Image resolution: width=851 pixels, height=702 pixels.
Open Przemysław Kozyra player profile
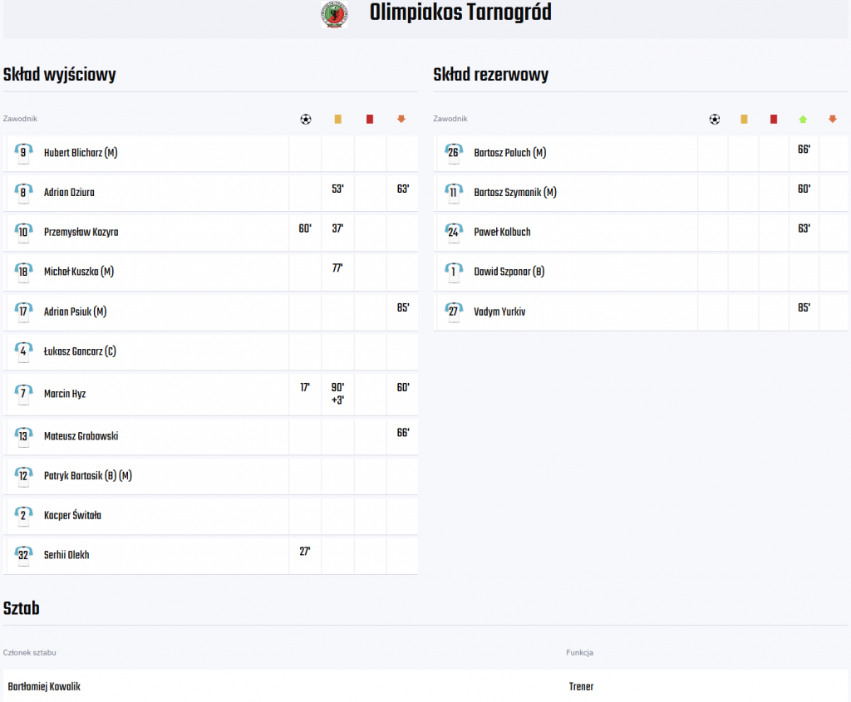[81, 232]
